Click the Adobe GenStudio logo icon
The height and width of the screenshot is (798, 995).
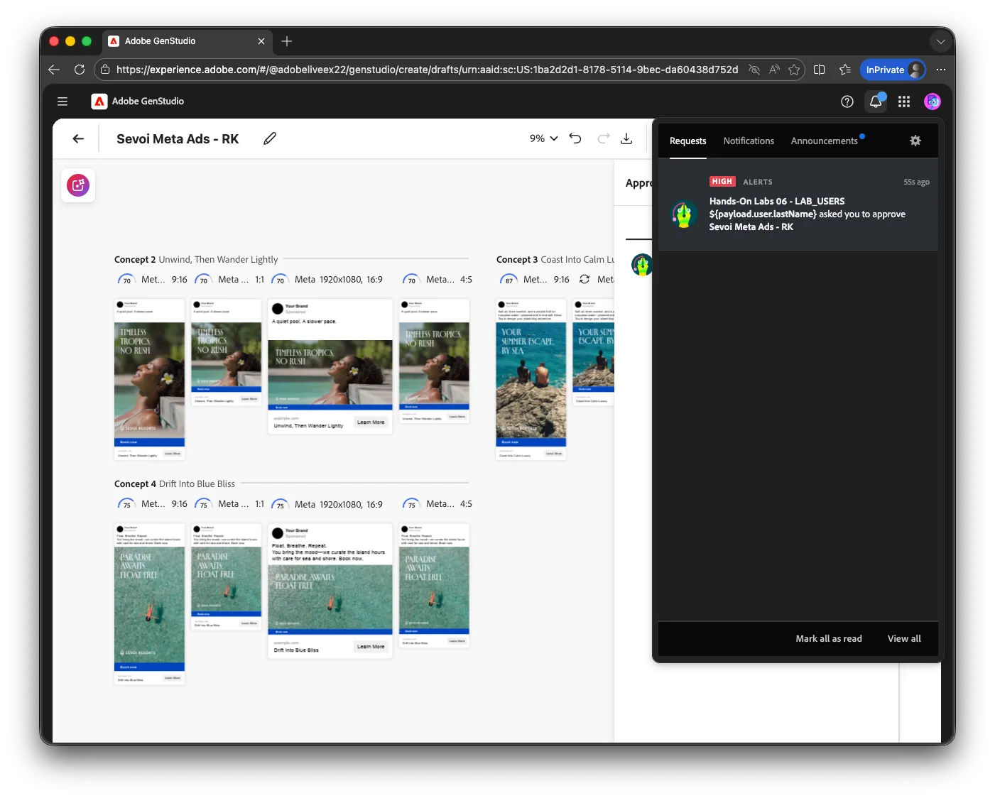(x=99, y=102)
